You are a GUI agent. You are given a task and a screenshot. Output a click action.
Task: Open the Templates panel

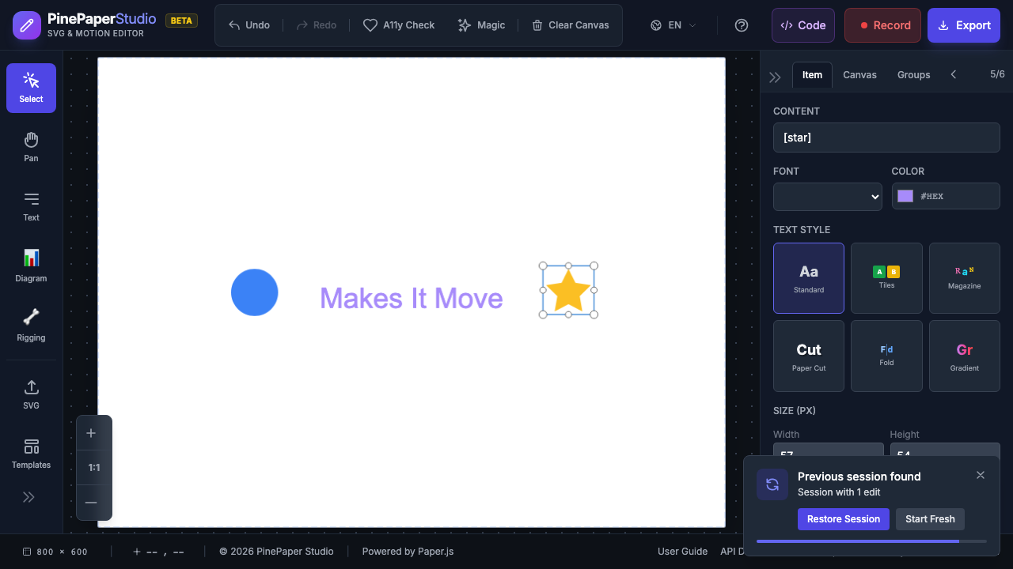click(31, 454)
